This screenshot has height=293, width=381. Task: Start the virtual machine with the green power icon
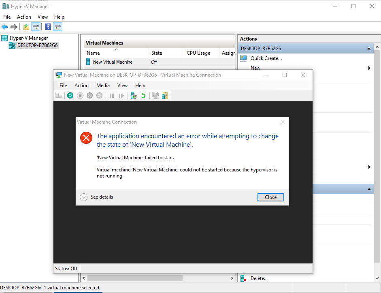70,96
